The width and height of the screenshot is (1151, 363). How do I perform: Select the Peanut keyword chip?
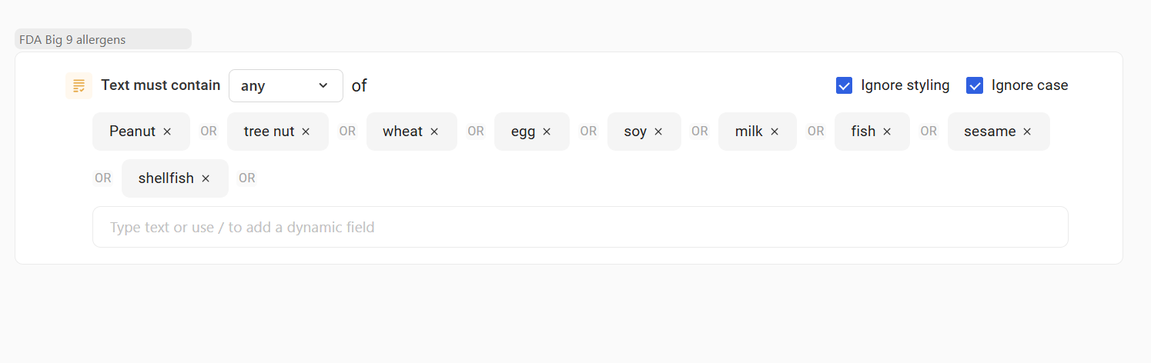point(132,132)
